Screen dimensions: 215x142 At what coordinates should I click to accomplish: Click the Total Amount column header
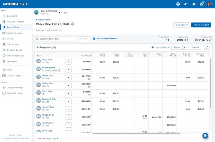point(86,56)
